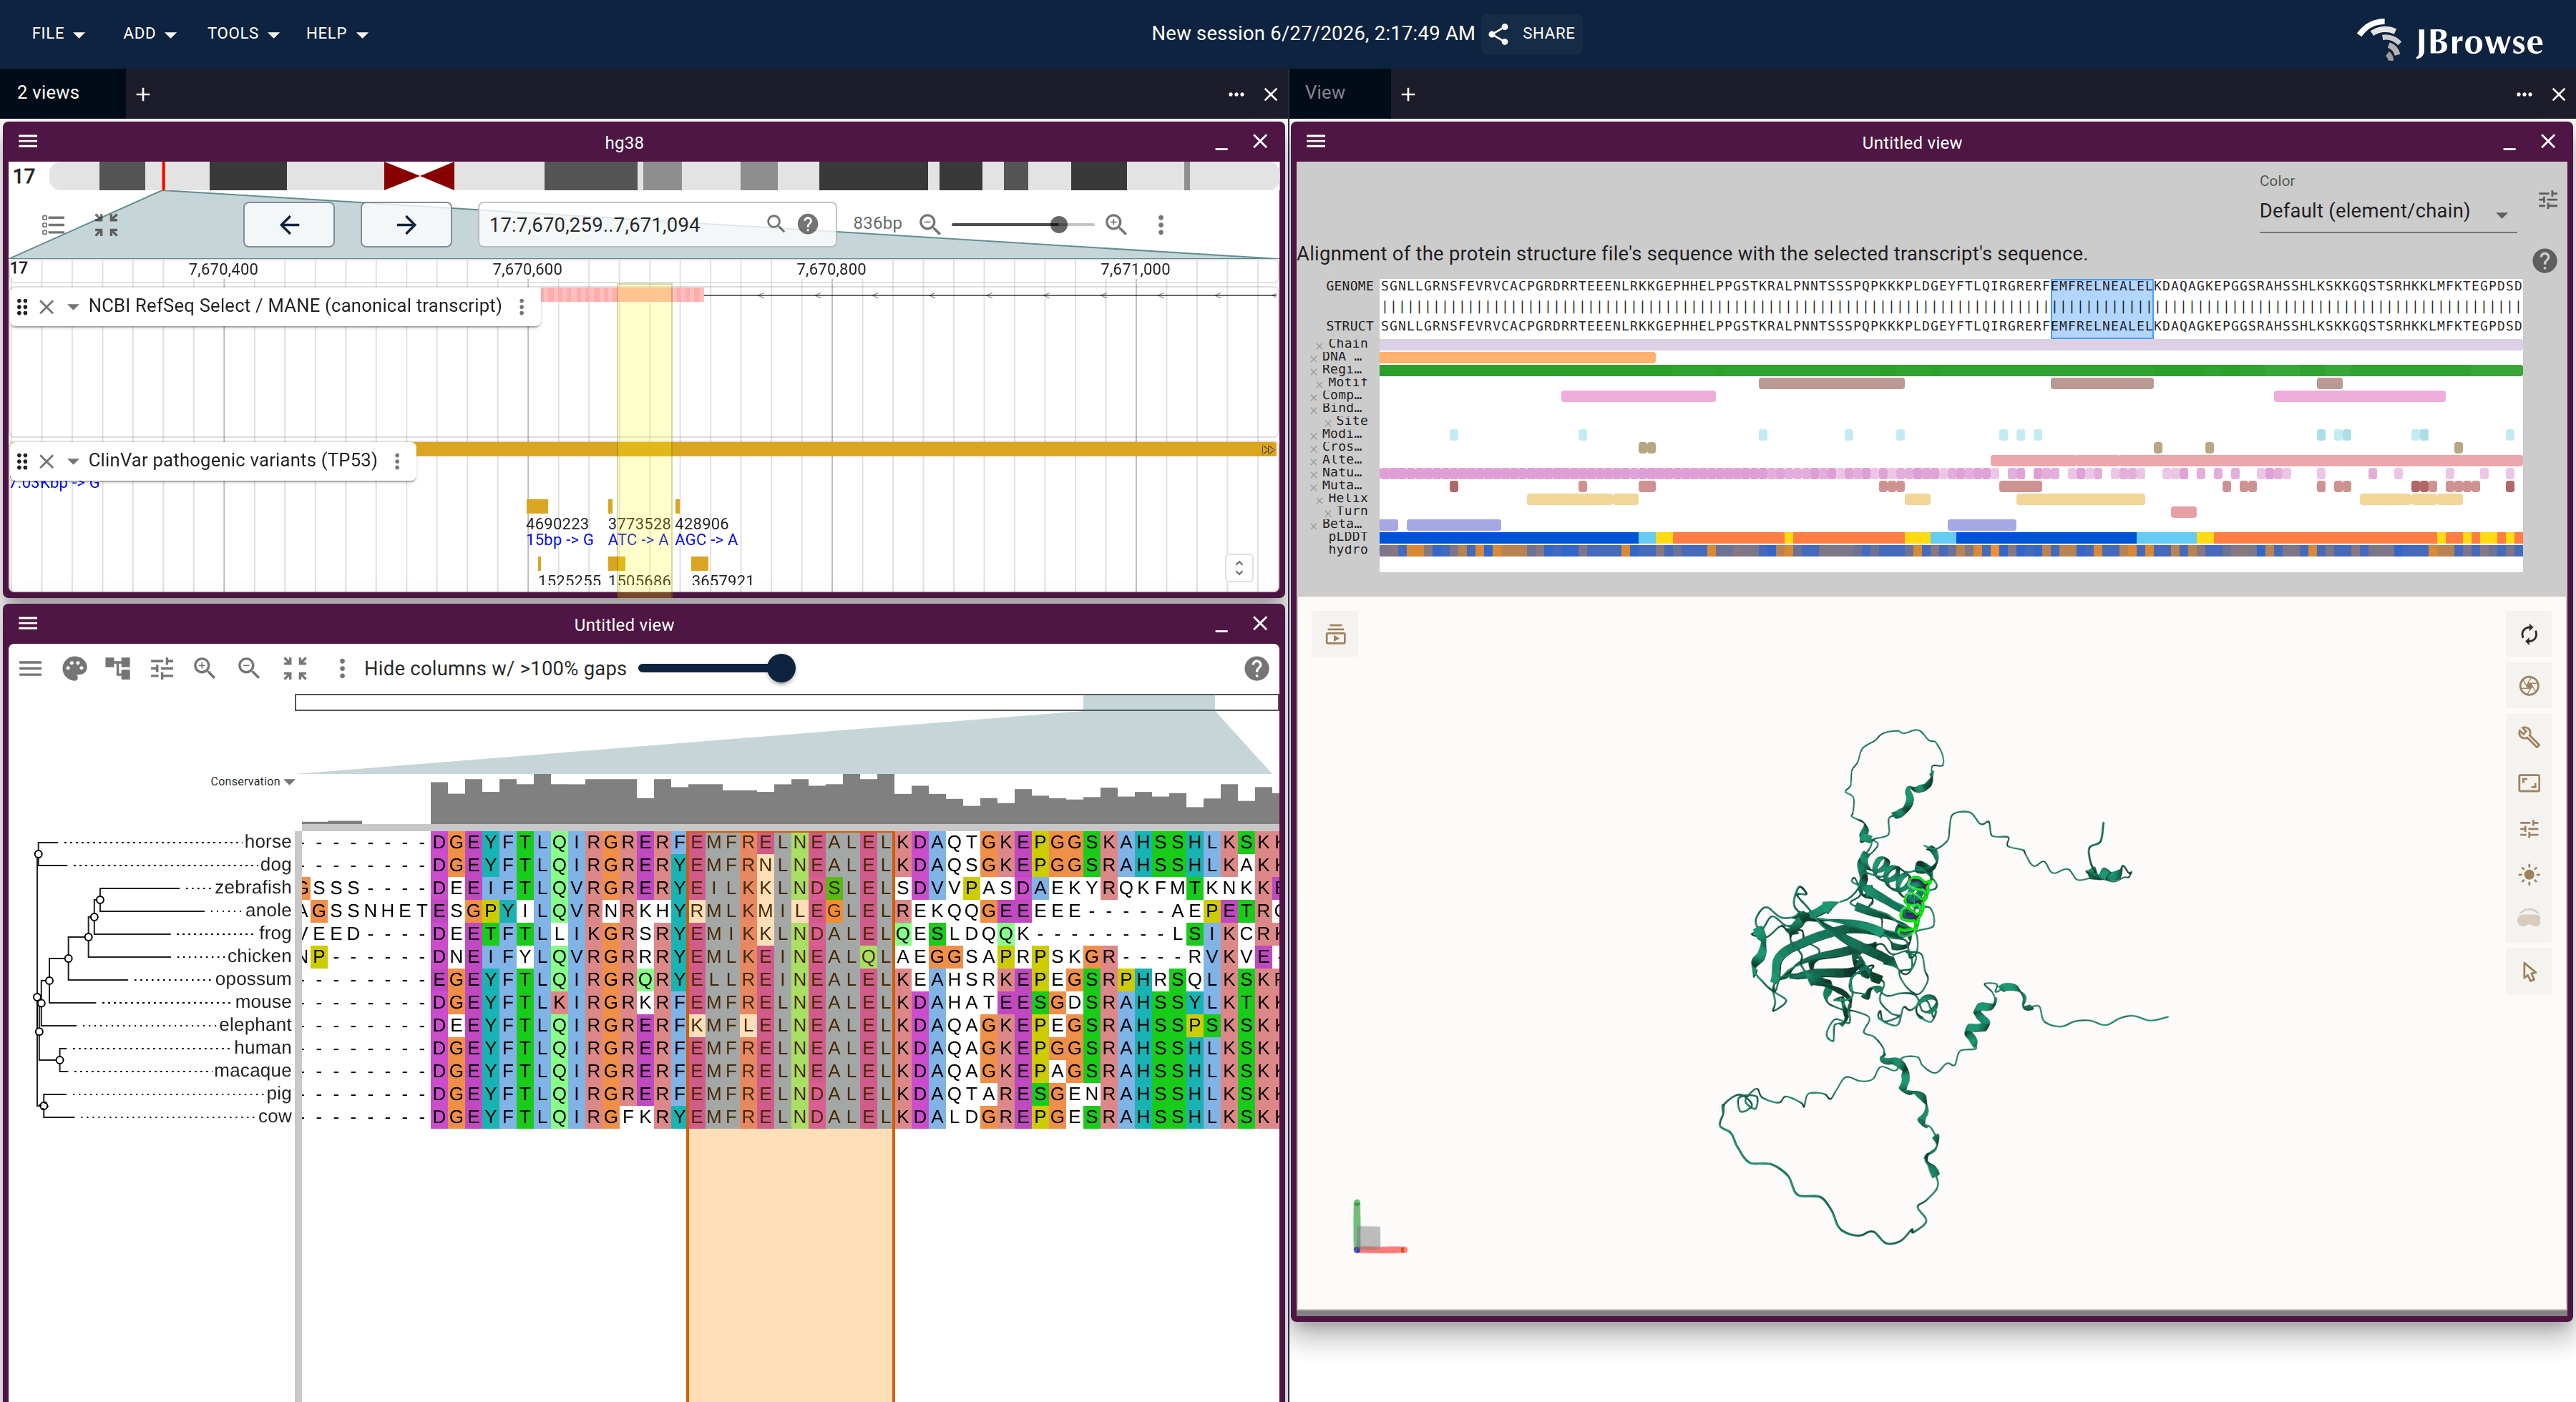The height and width of the screenshot is (1402, 2576).
Task: Toggle Mol* expanded viewport icon
Action: [2528, 783]
